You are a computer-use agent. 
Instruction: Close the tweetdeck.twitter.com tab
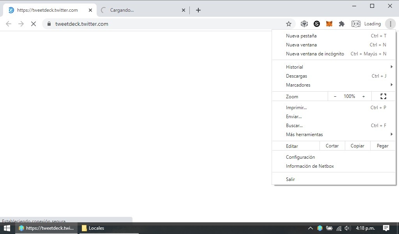tap(90, 10)
